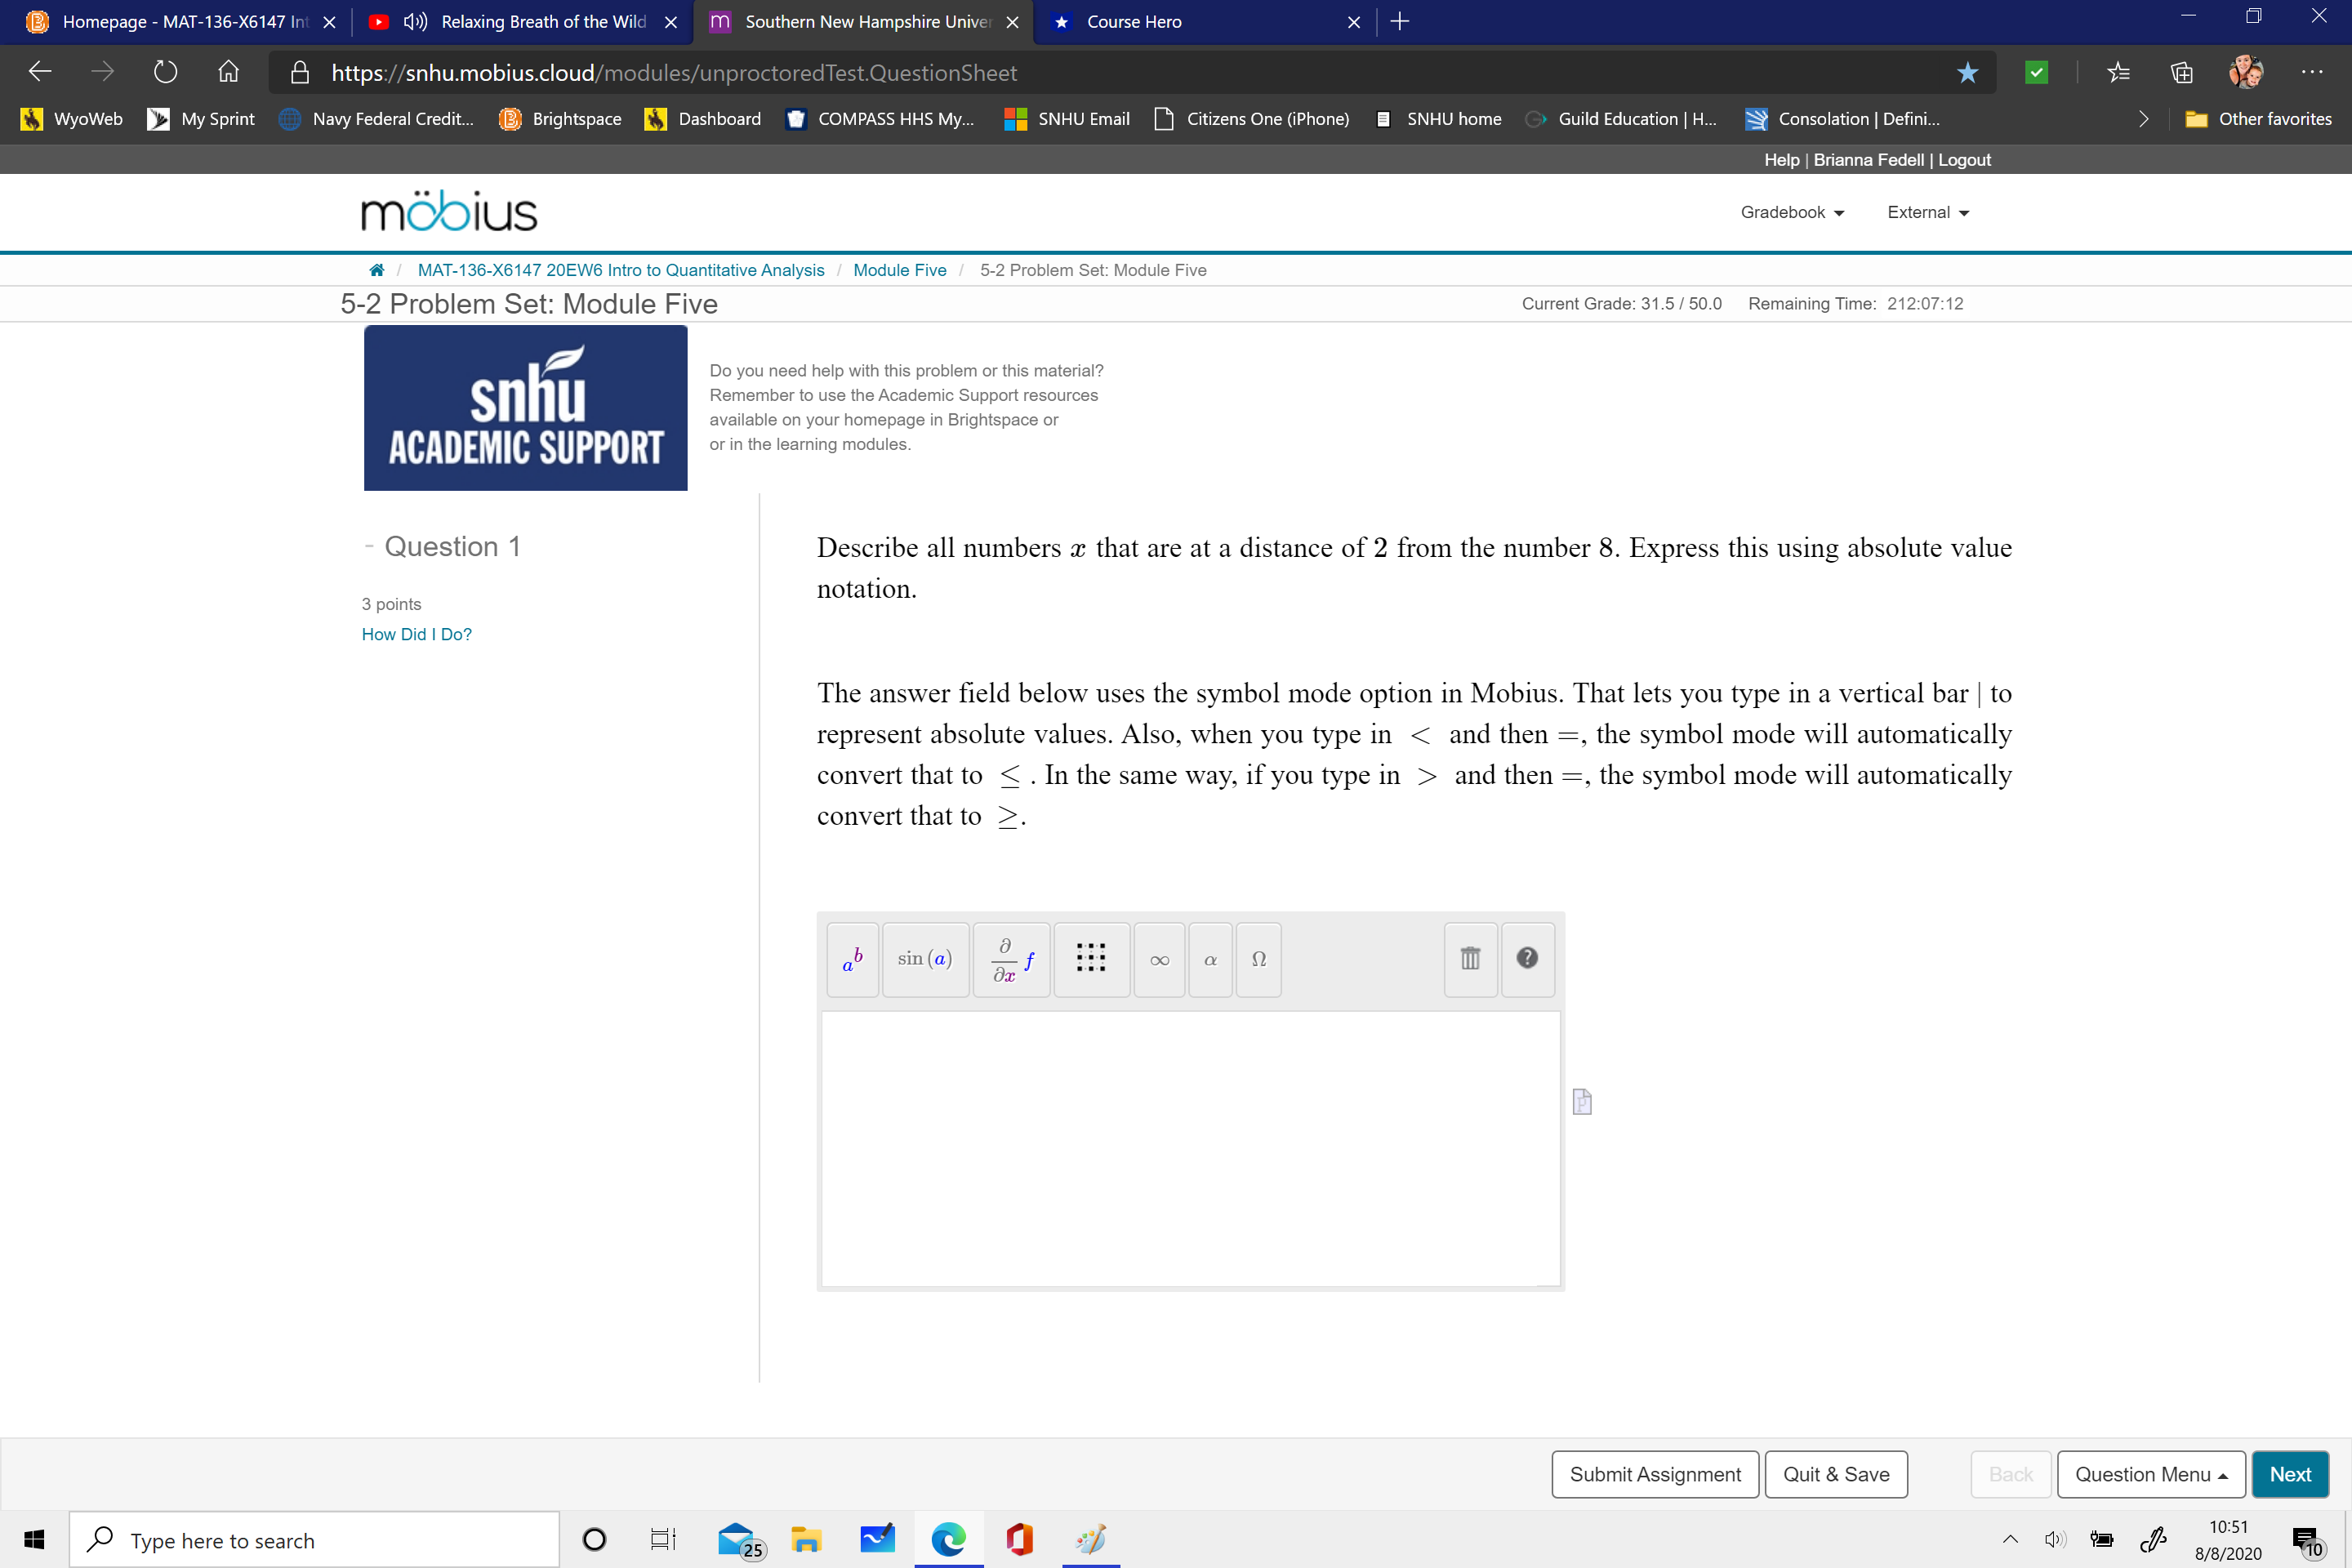Click the partial derivative tool in the editor
Viewport: 2352px width, 1568px height.
coord(1011,959)
